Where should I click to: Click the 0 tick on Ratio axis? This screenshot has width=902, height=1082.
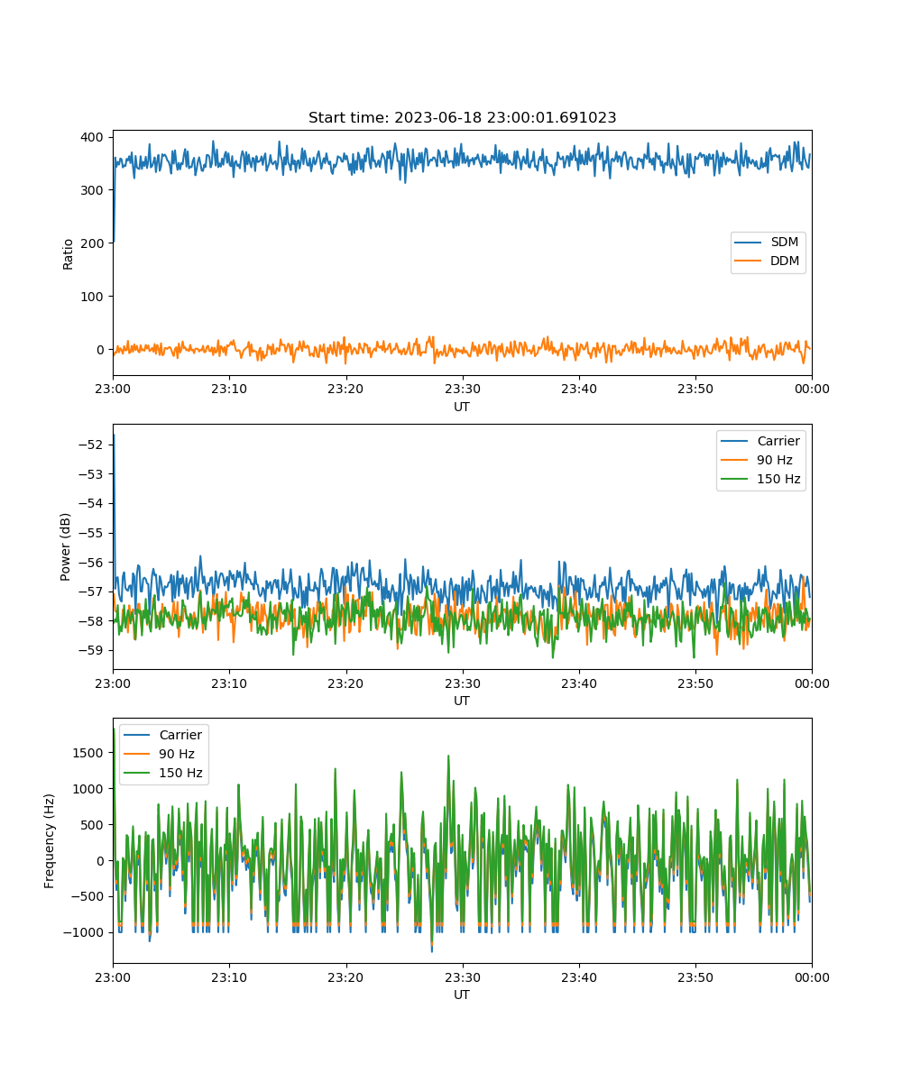pos(102,350)
